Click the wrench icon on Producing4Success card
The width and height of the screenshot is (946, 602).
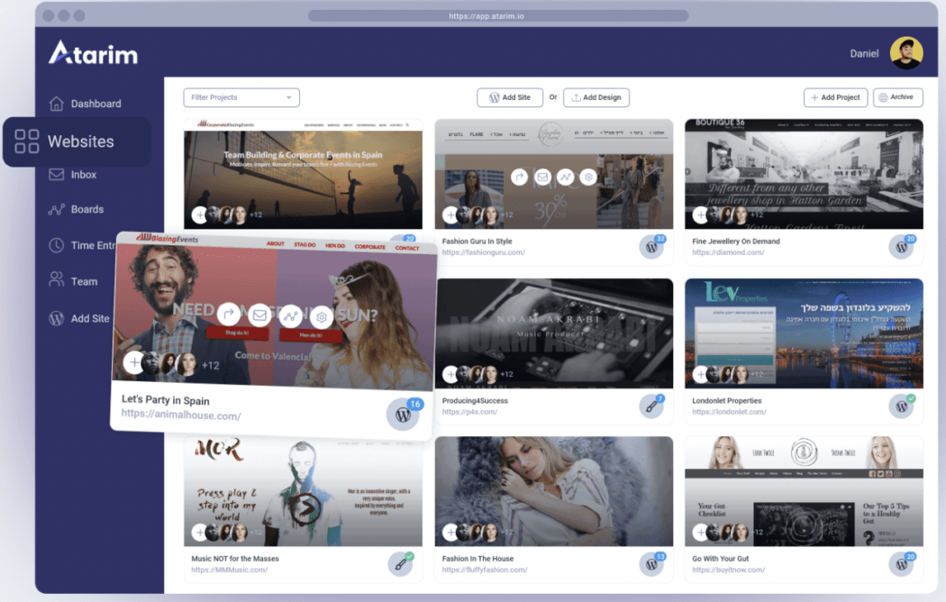point(651,406)
